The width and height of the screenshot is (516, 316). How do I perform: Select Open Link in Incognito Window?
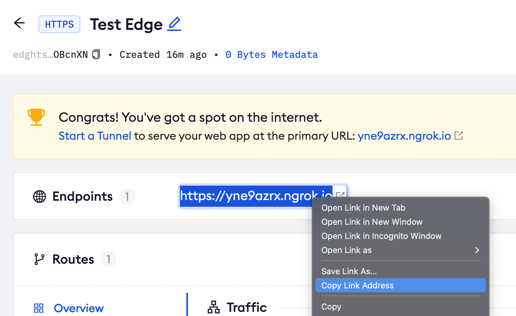pos(381,236)
